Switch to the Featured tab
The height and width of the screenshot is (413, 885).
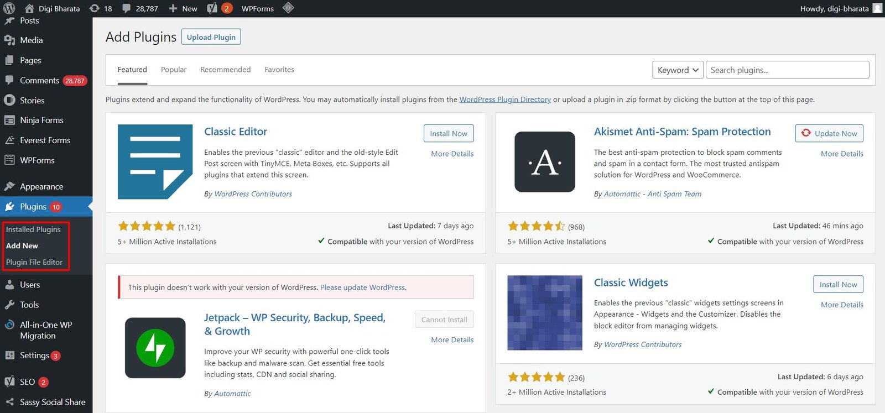[x=132, y=70]
